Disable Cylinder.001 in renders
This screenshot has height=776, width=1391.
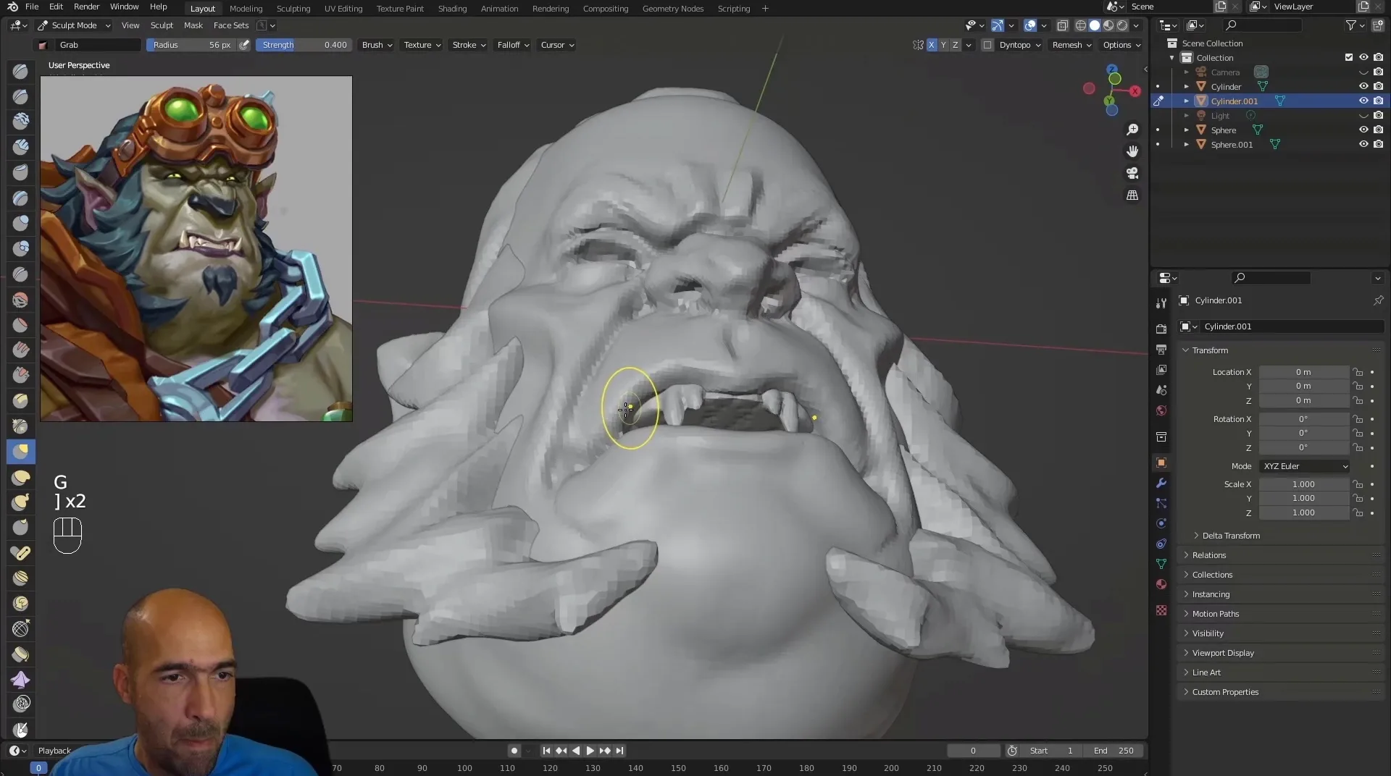coord(1378,101)
